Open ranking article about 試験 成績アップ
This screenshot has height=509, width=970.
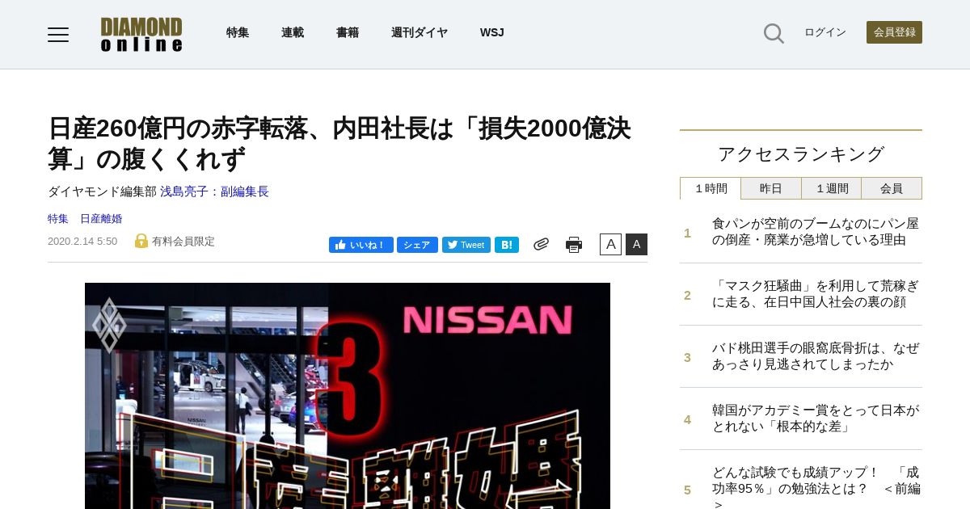click(816, 487)
